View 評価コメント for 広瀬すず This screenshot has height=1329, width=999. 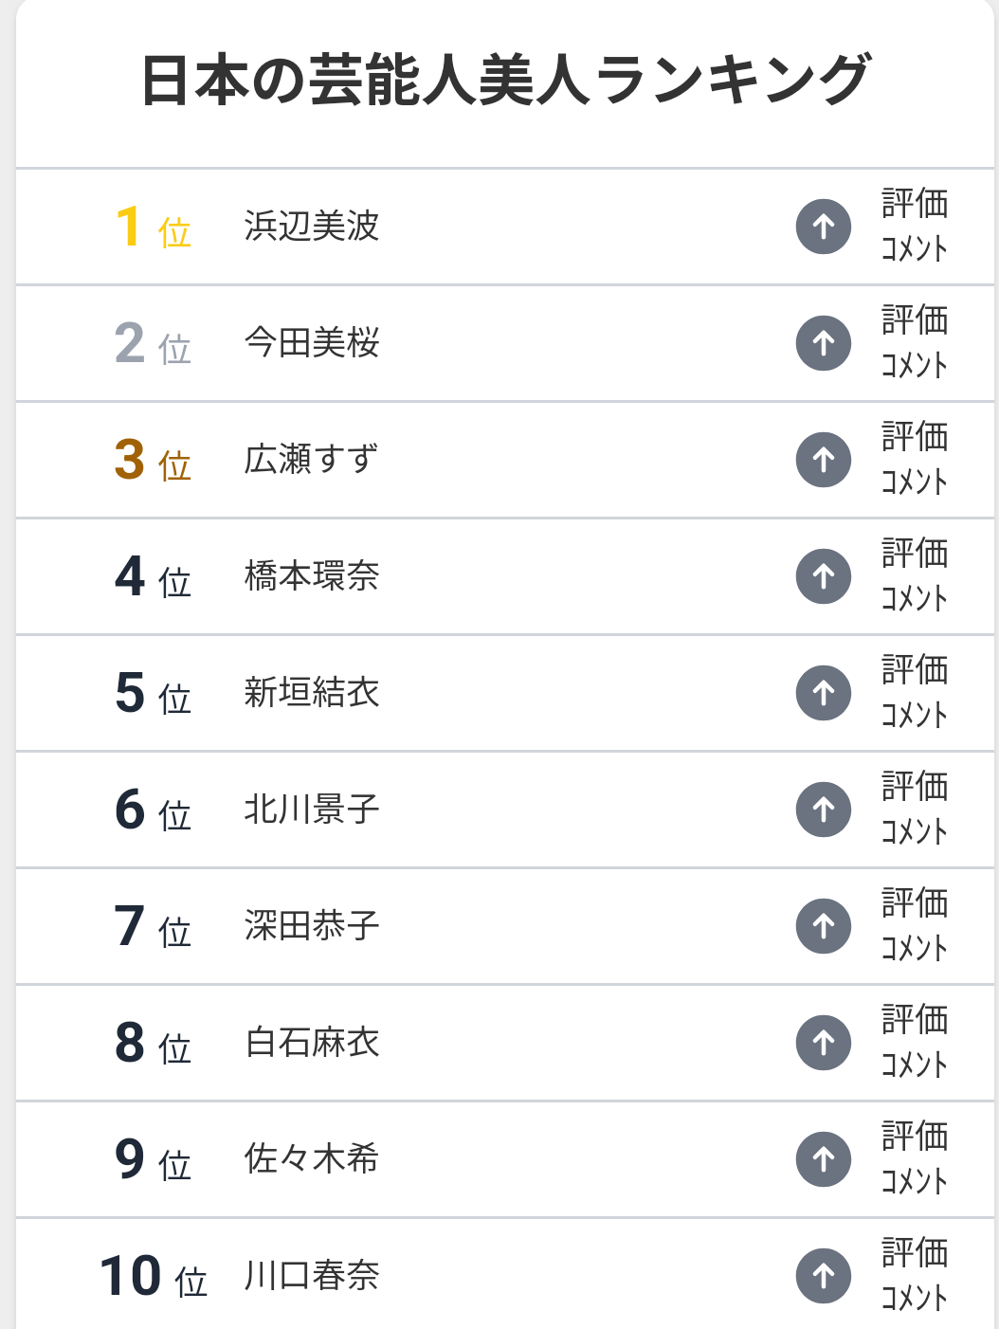pyautogui.click(x=915, y=459)
